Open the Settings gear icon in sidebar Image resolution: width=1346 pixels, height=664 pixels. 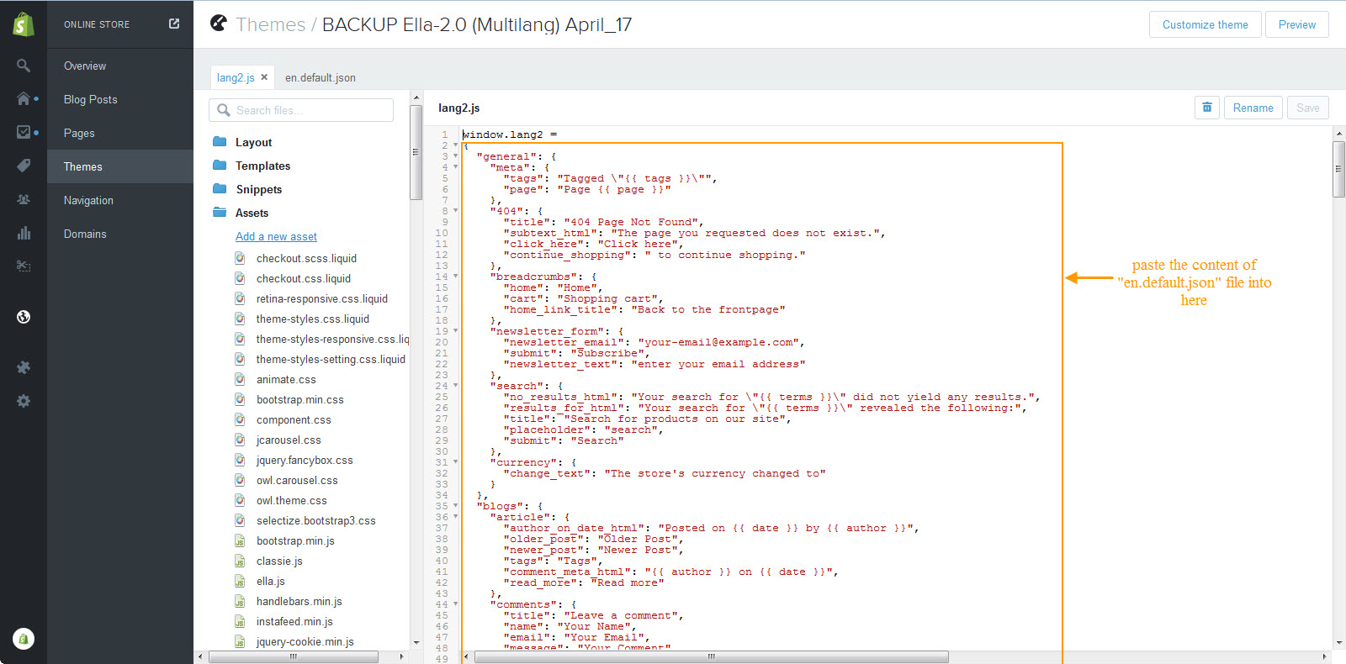tap(24, 401)
